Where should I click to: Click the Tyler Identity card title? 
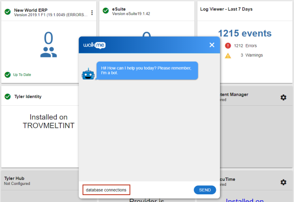[x=28, y=97]
